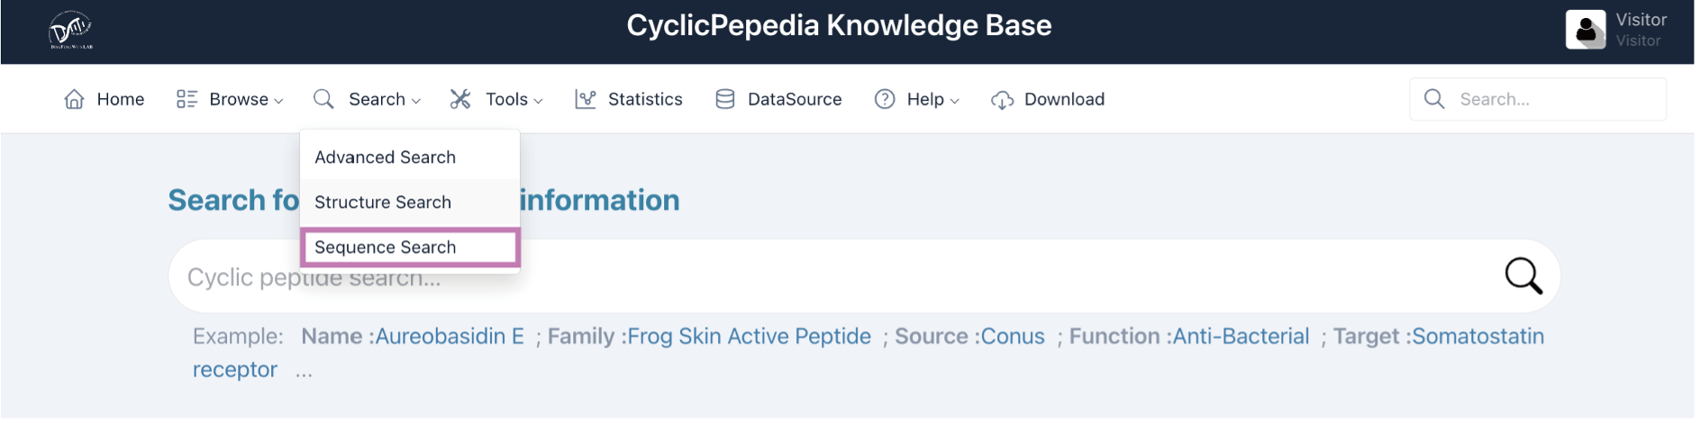This screenshot has height=423, width=1700.
Task: Click the Help question mark icon
Action: [x=885, y=99]
